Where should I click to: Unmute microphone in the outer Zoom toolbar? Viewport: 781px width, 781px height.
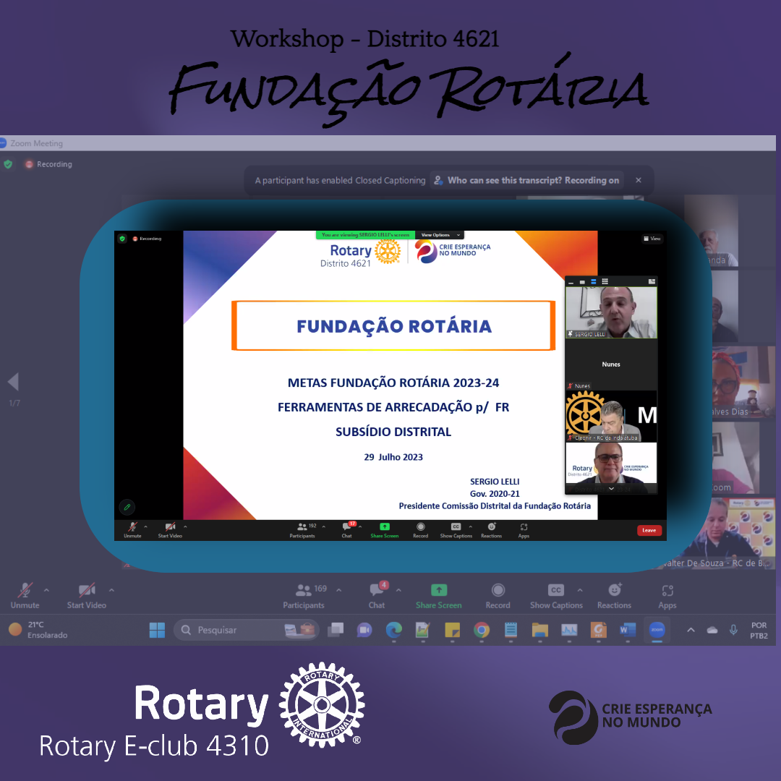[x=25, y=595]
